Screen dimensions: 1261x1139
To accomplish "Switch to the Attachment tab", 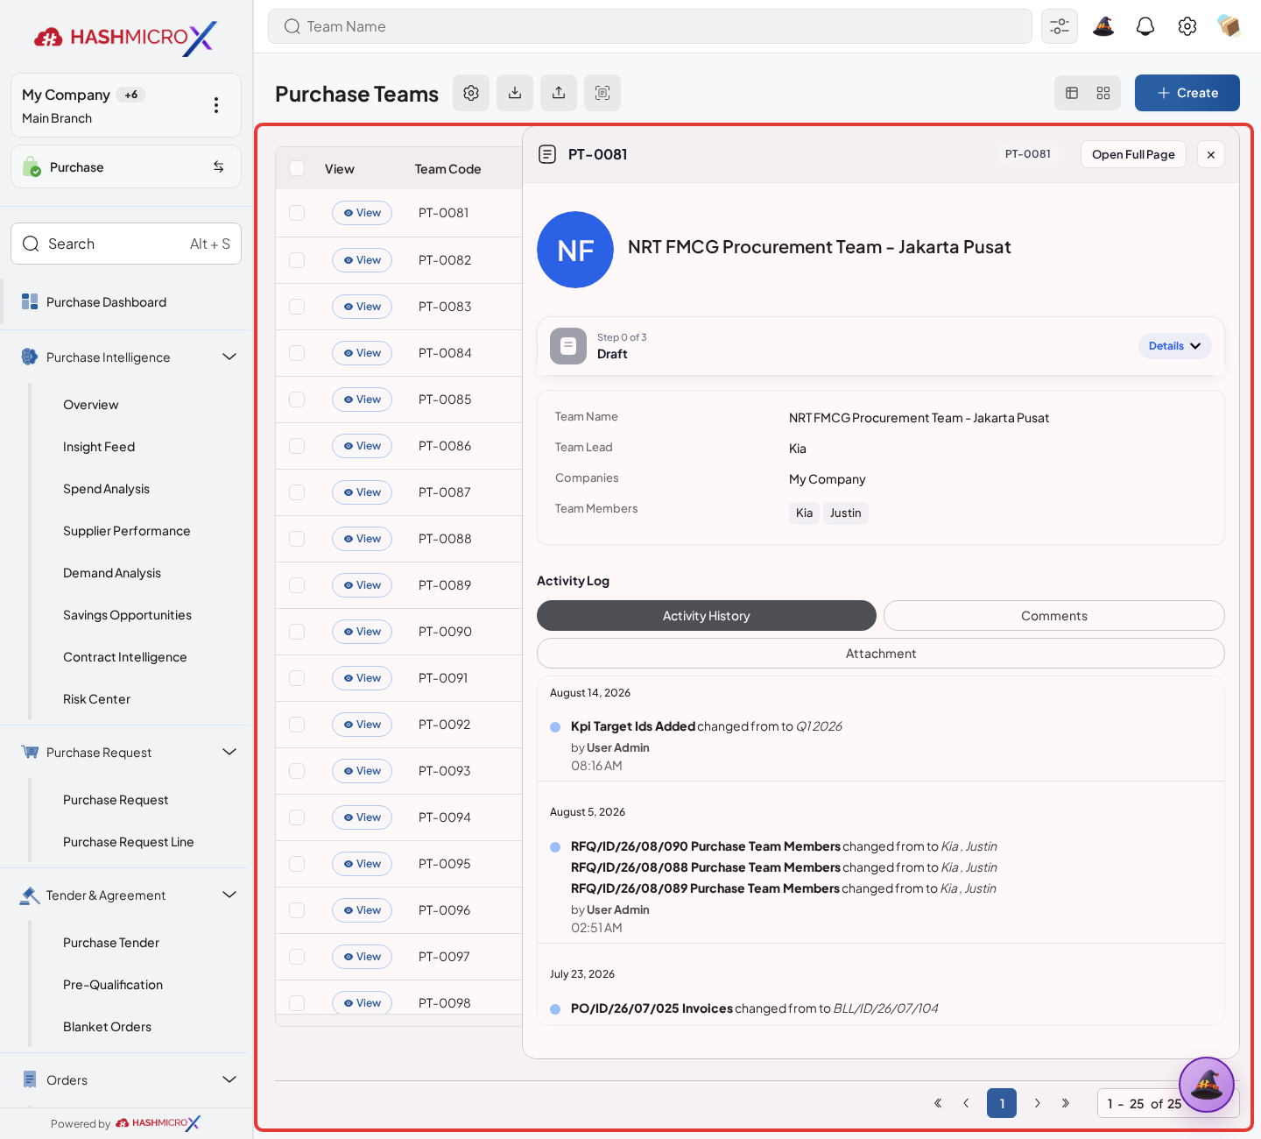I will click(x=881, y=653).
